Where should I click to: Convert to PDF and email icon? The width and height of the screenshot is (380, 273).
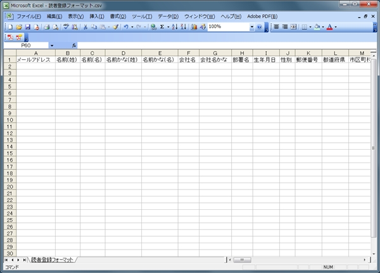coord(19,37)
